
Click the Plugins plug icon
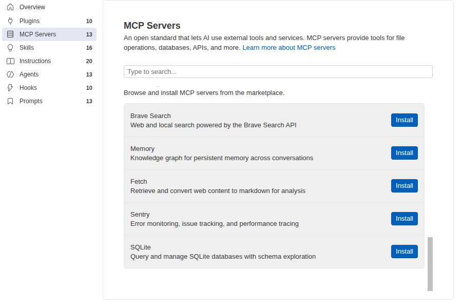[10, 21]
